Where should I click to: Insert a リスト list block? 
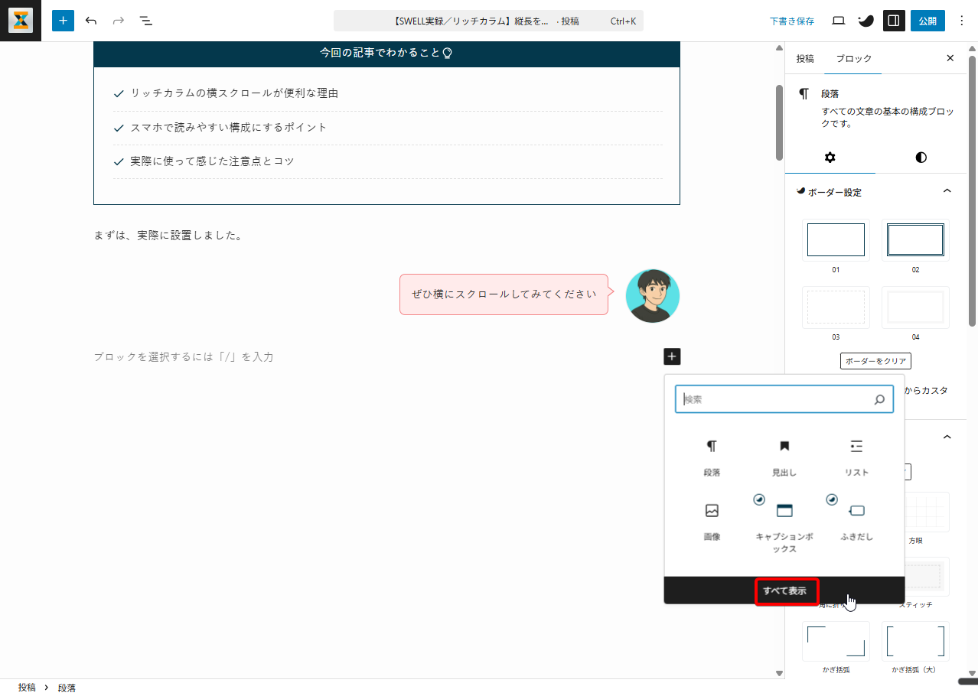(856, 457)
